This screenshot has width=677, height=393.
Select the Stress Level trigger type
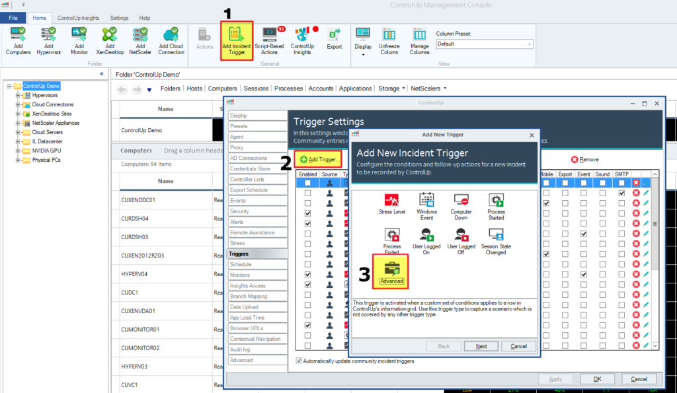click(393, 201)
